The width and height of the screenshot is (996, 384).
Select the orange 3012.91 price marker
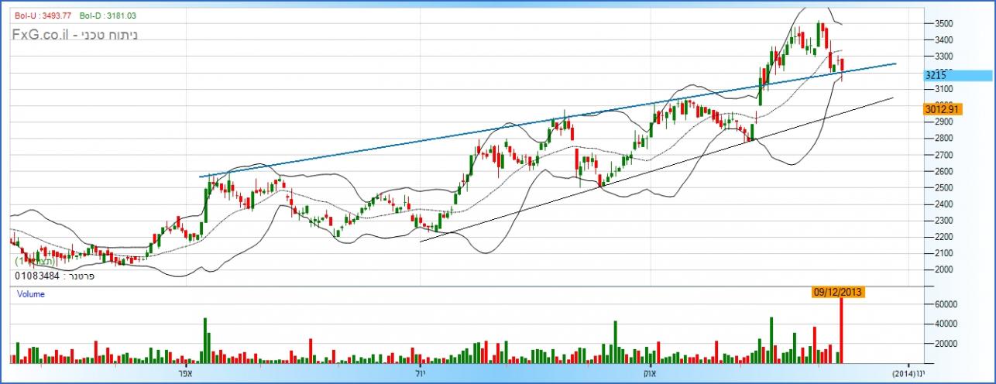click(942, 109)
